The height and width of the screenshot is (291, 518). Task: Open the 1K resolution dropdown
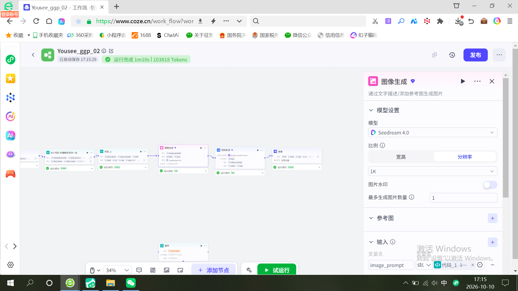(x=432, y=171)
